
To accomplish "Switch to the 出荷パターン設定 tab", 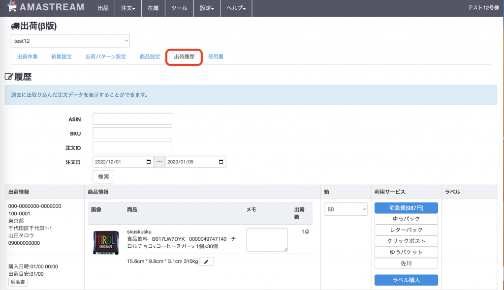I will click(x=106, y=57).
